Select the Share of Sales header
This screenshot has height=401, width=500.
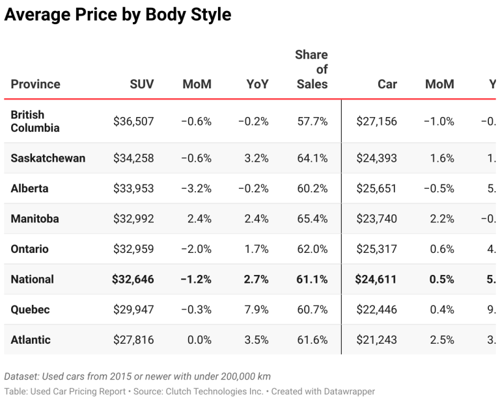pos(312,70)
